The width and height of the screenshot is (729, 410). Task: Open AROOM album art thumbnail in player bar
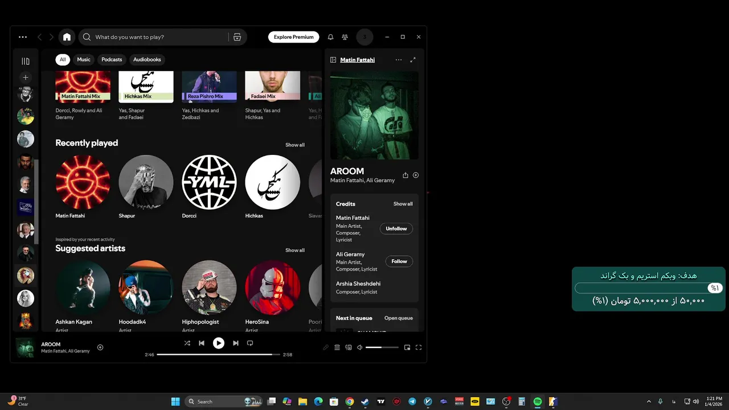(x=25, y=347)
